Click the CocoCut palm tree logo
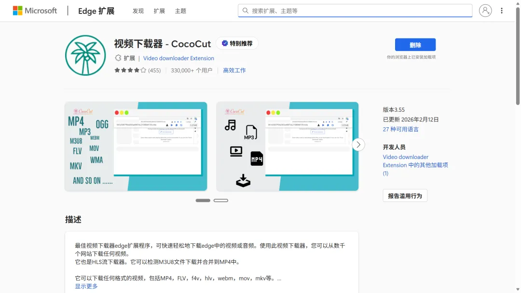 (x=85, y=55)
